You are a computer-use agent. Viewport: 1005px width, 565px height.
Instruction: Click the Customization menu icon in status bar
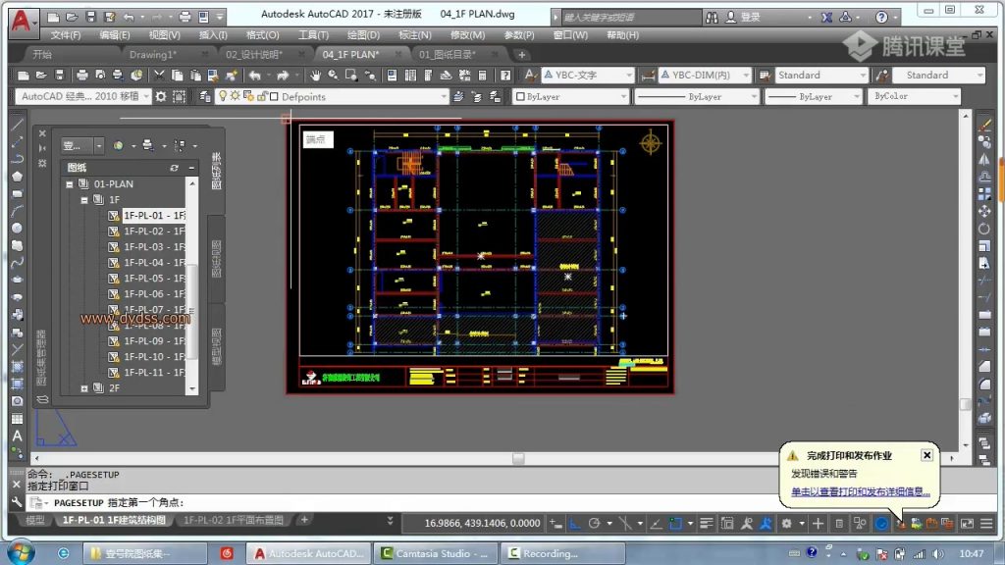[986, 524]
